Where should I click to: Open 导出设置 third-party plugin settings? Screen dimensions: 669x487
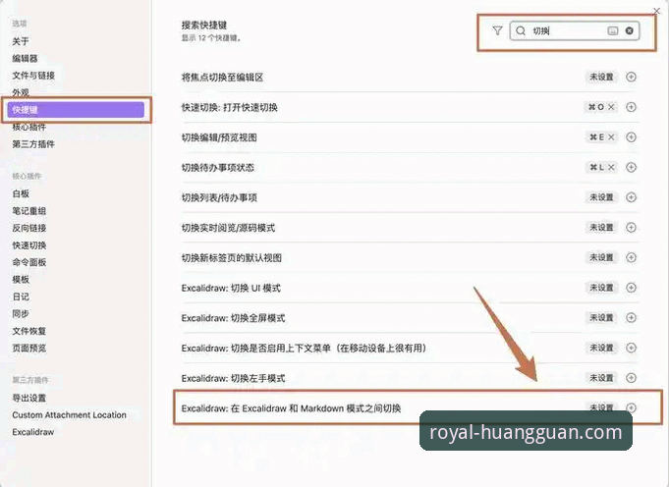(29, 398)
